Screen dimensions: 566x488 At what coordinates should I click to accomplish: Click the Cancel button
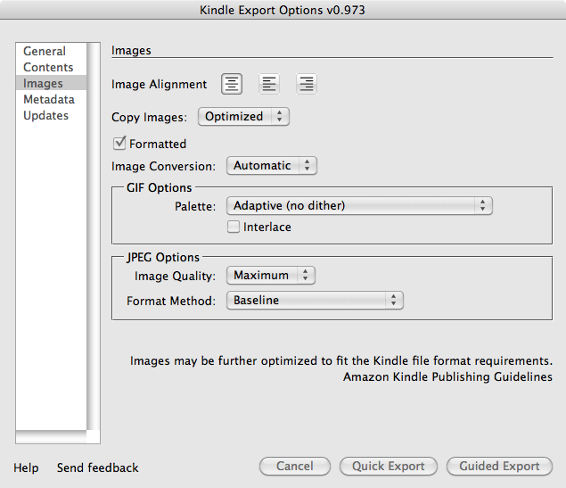click(295, 467)
